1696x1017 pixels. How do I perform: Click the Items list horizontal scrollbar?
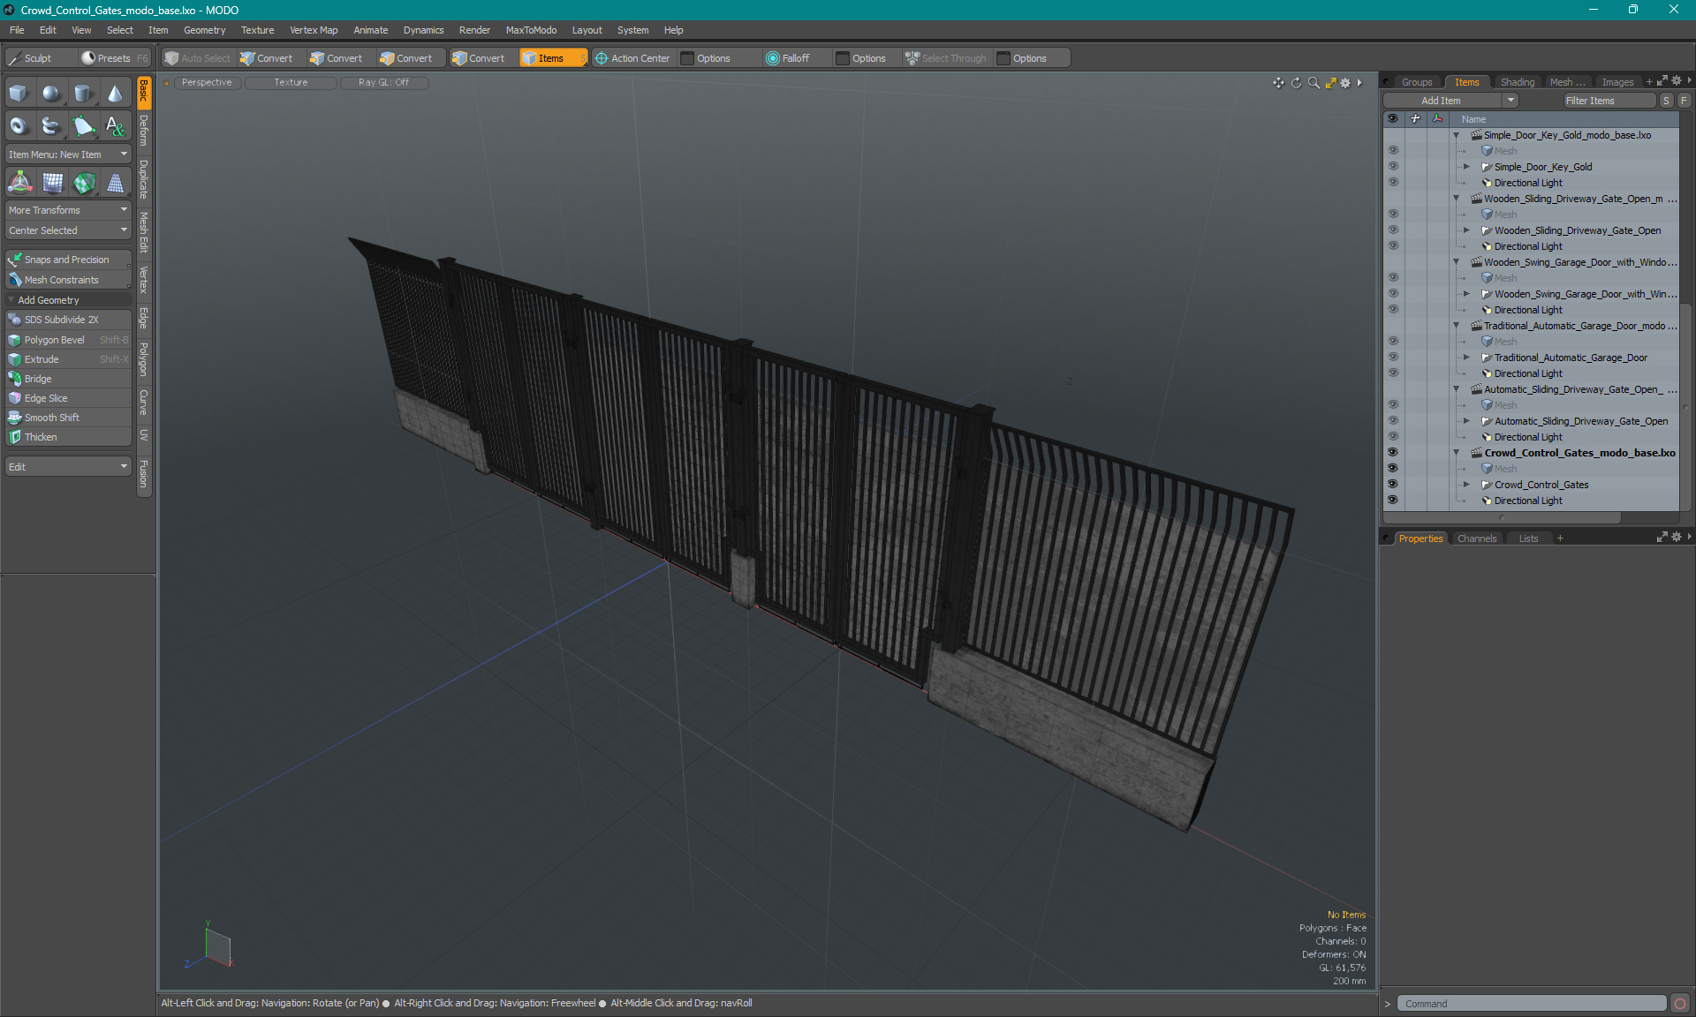[1502, 517]
